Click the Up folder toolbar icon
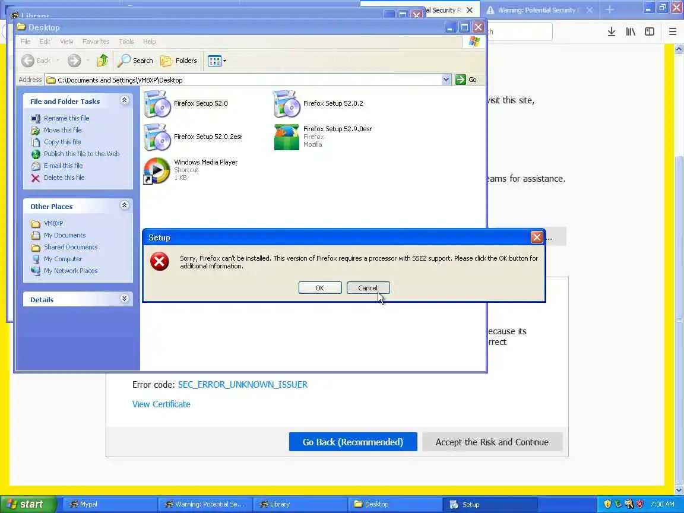 coord(103,61)
